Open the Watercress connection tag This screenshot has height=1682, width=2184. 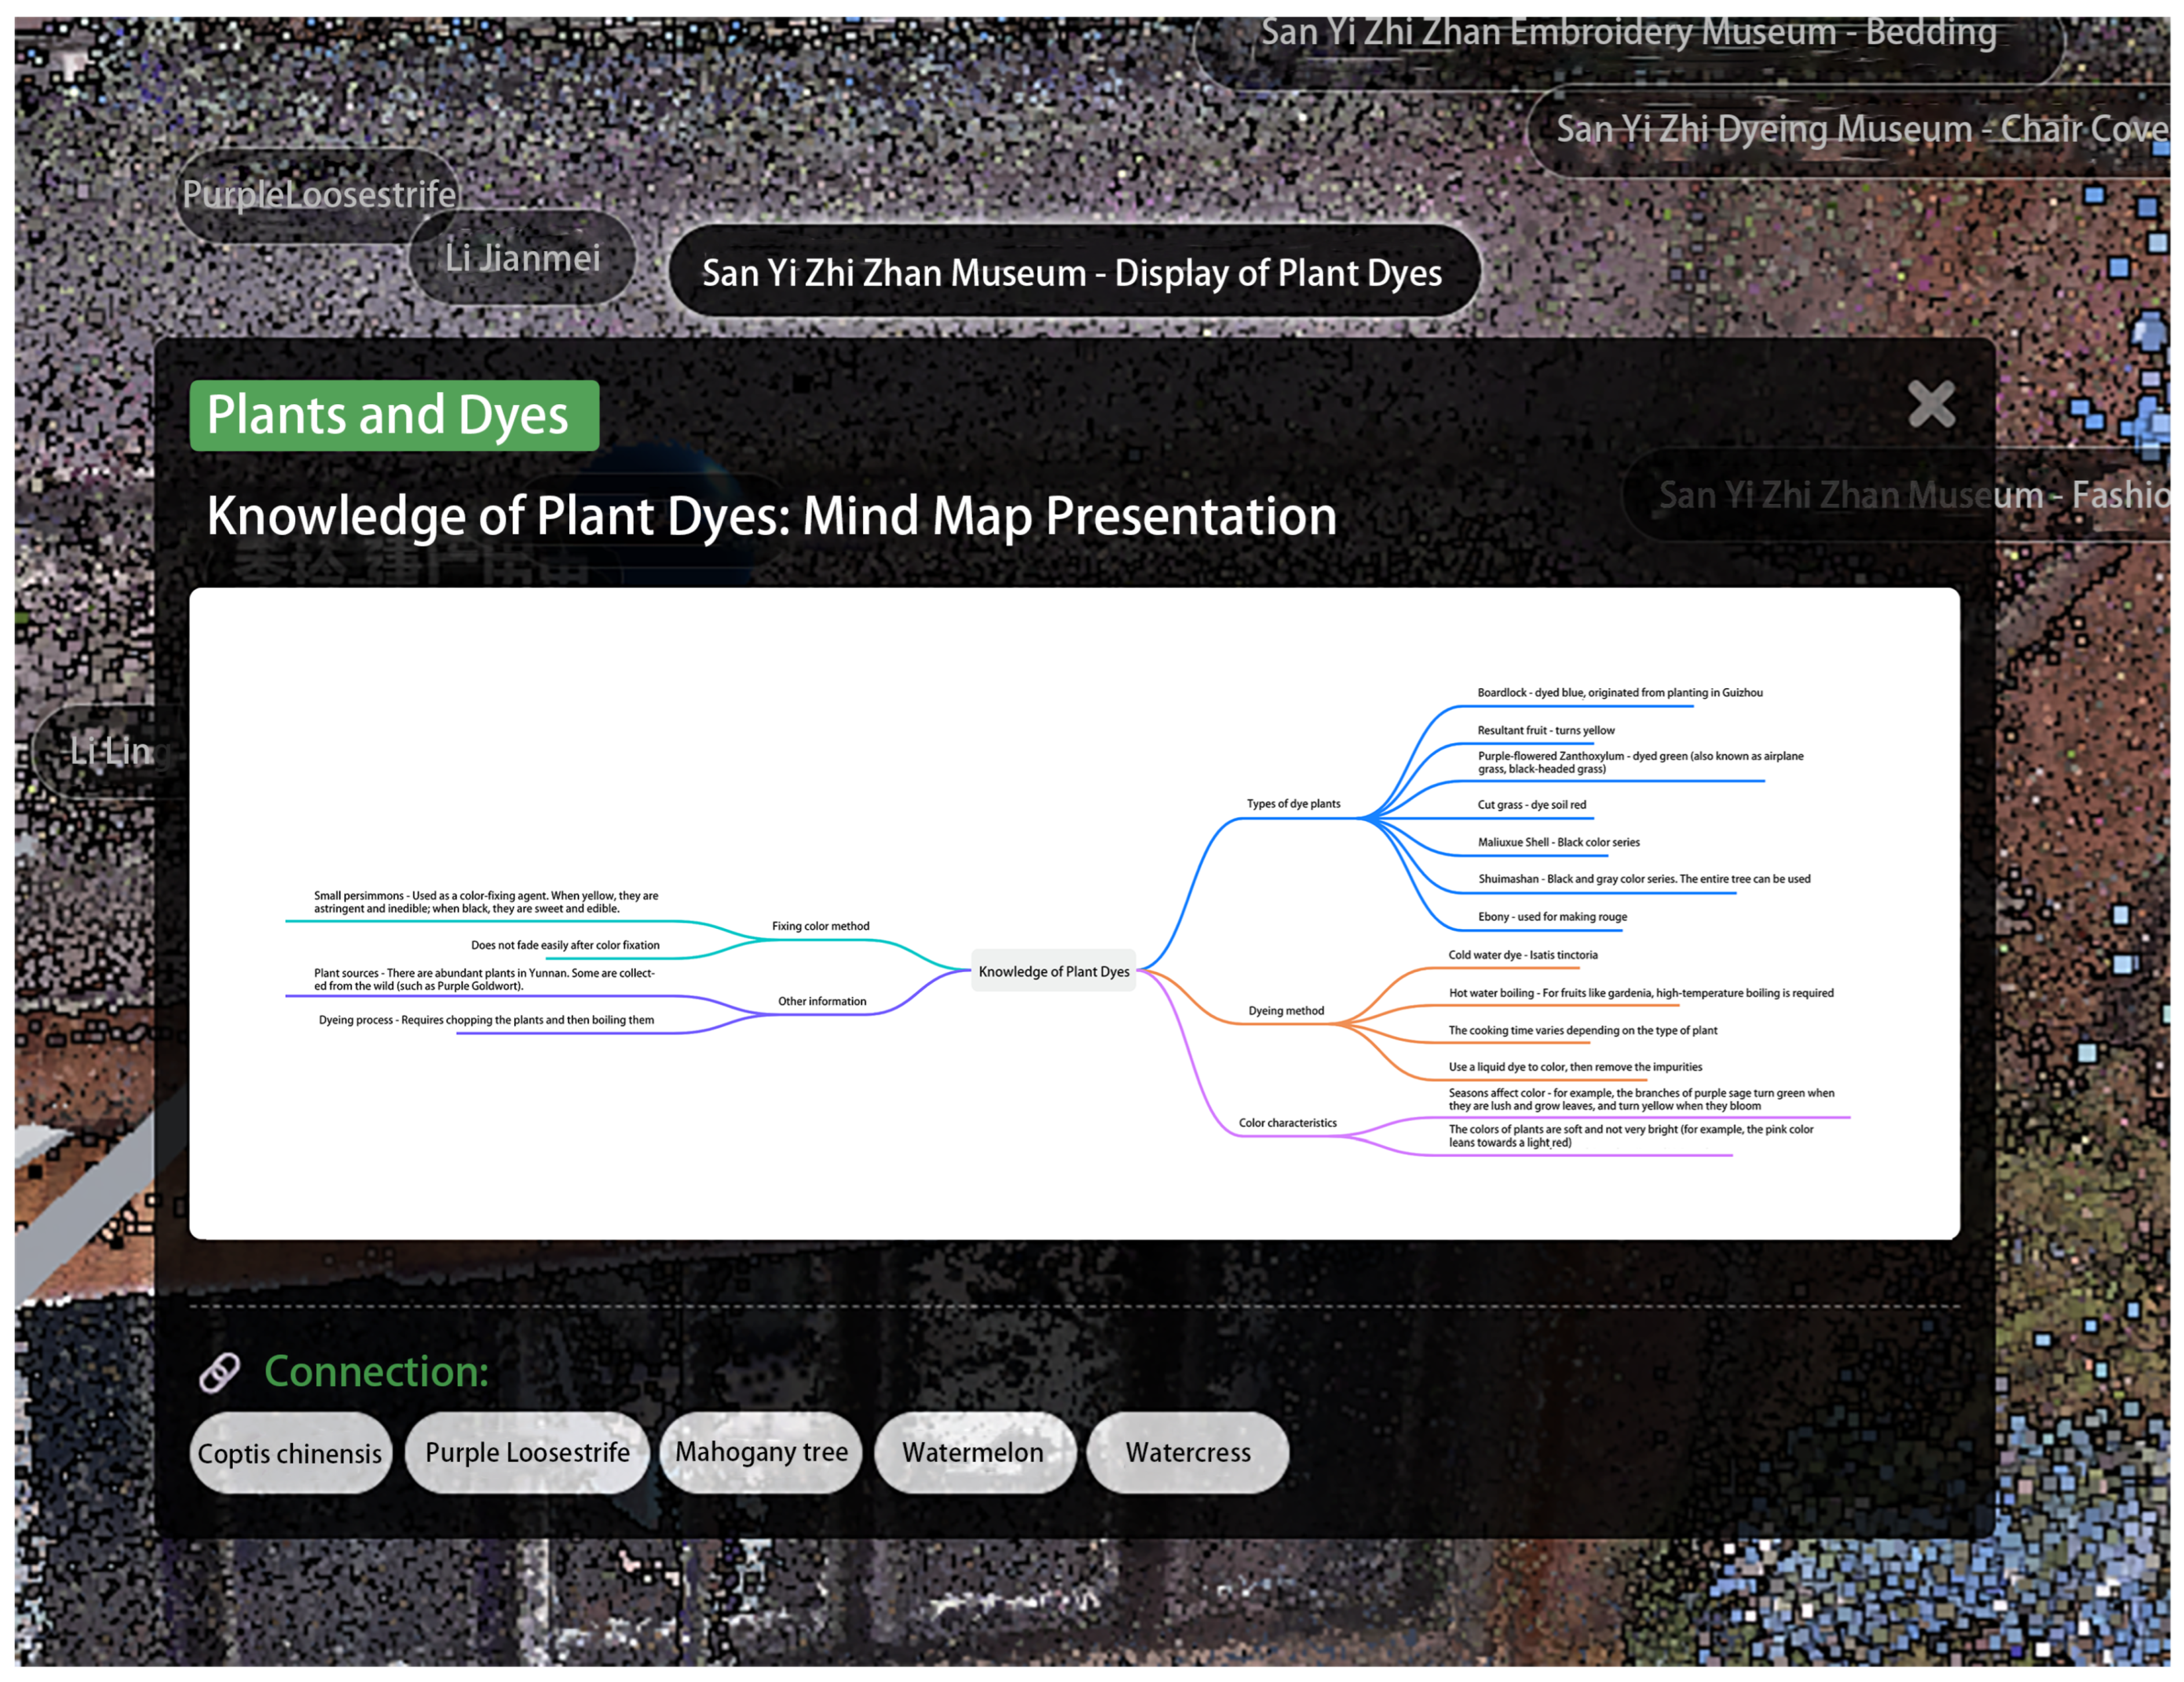click(1188, 1452)
